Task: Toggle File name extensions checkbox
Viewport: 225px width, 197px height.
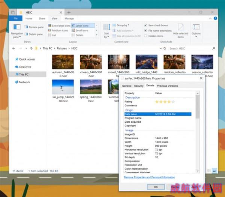Action: [145, 31]
